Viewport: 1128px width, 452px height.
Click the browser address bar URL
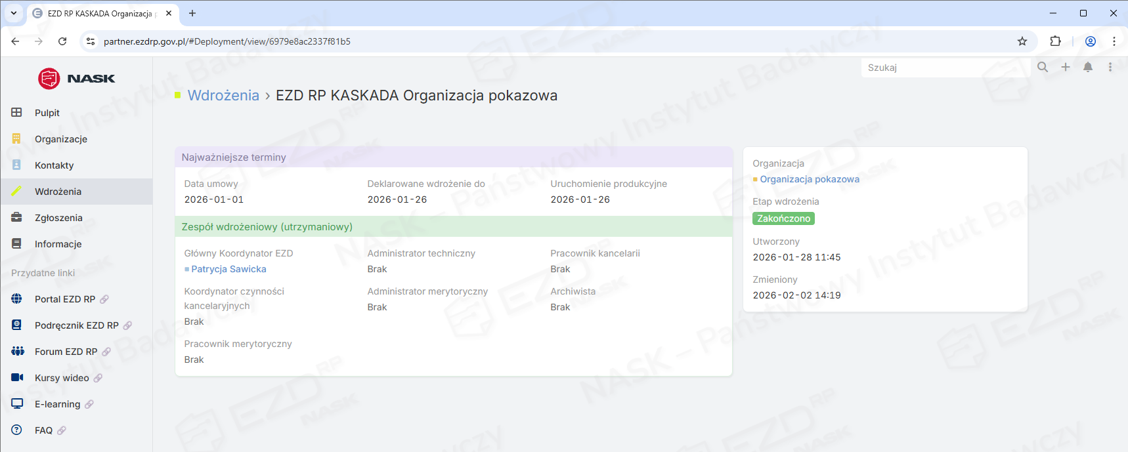pos(227,41)
